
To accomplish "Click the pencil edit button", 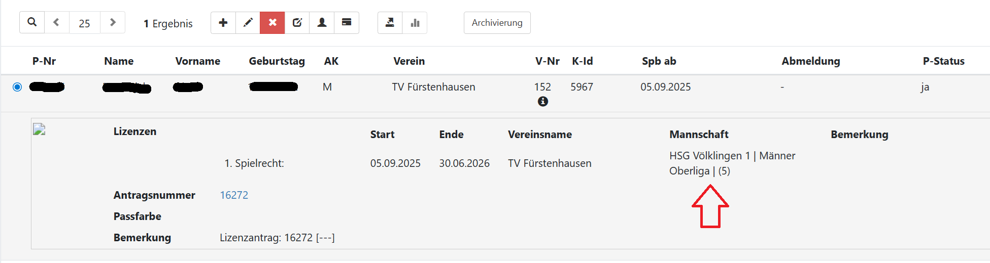I will [248, 23].
